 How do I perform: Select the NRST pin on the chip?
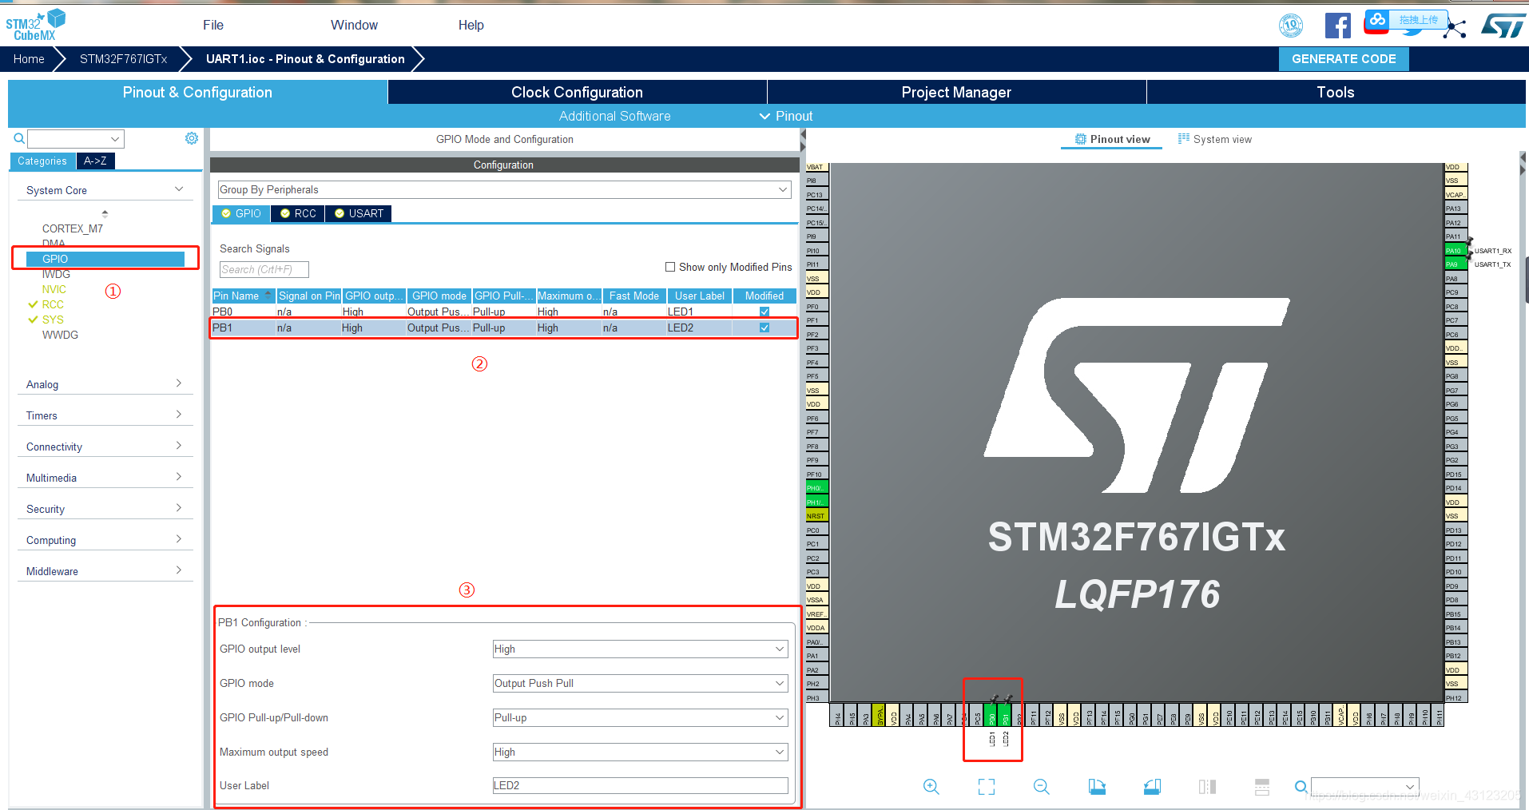click(816, 516)
